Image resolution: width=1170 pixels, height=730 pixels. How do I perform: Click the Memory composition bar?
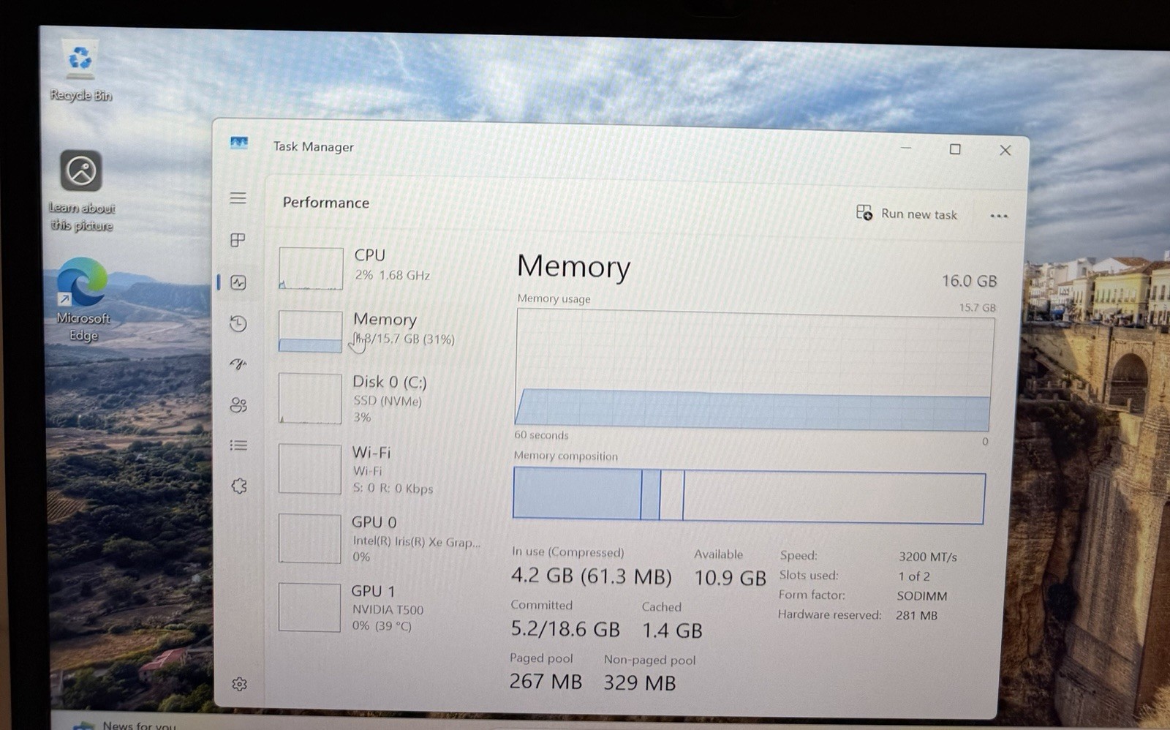(x=749, y=496)
